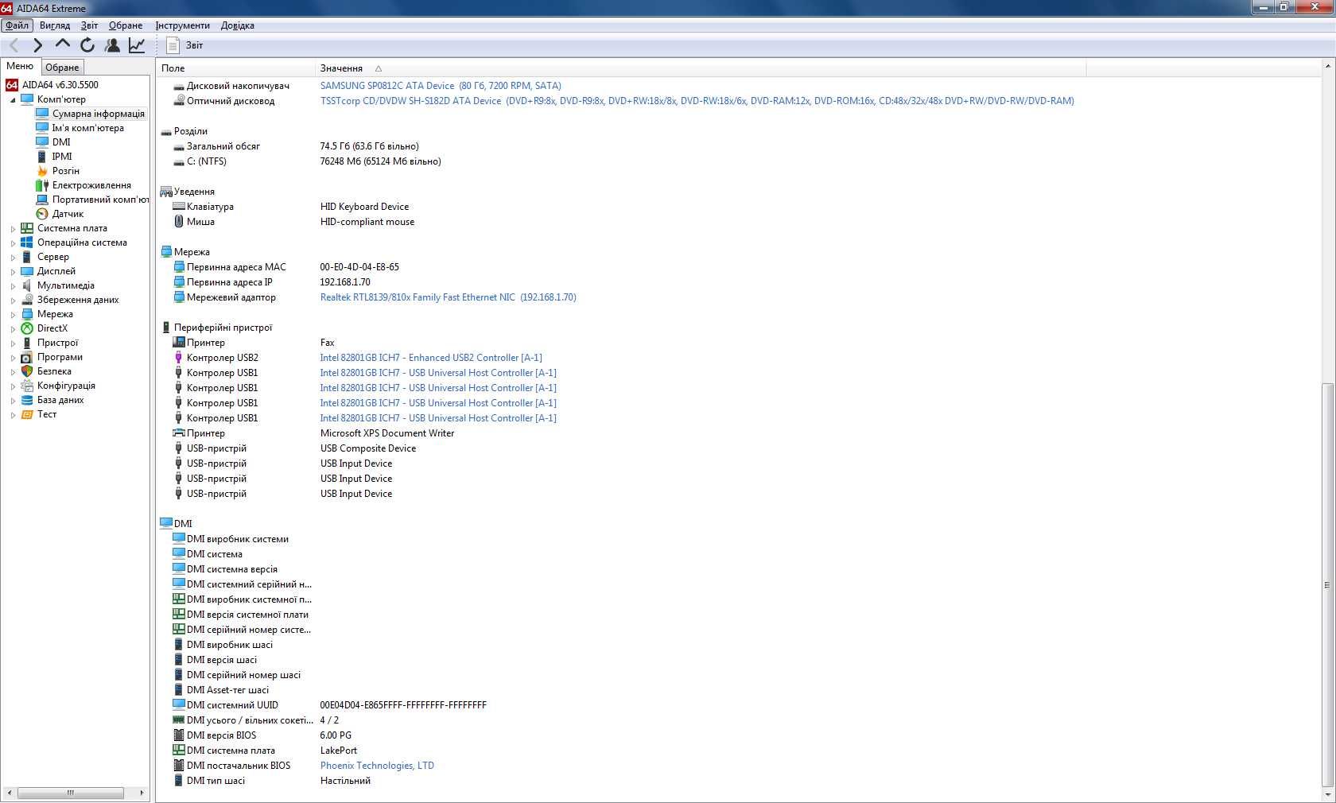Click the Forward navigation arrow in toolbar
This screenshot has height=803, width=1336.
(37, 45)
